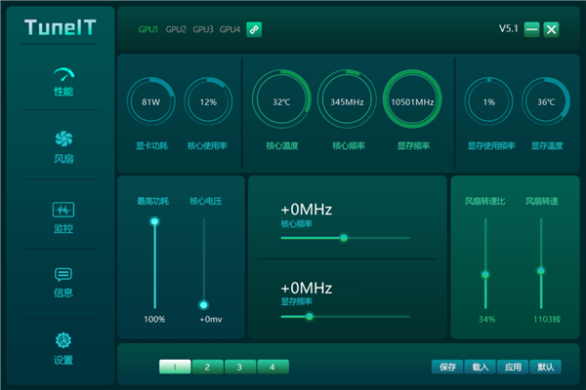Click the 核心频率 offset slider handle
The height and width of the screenshot is (390, 586).
tap(344, 237)
